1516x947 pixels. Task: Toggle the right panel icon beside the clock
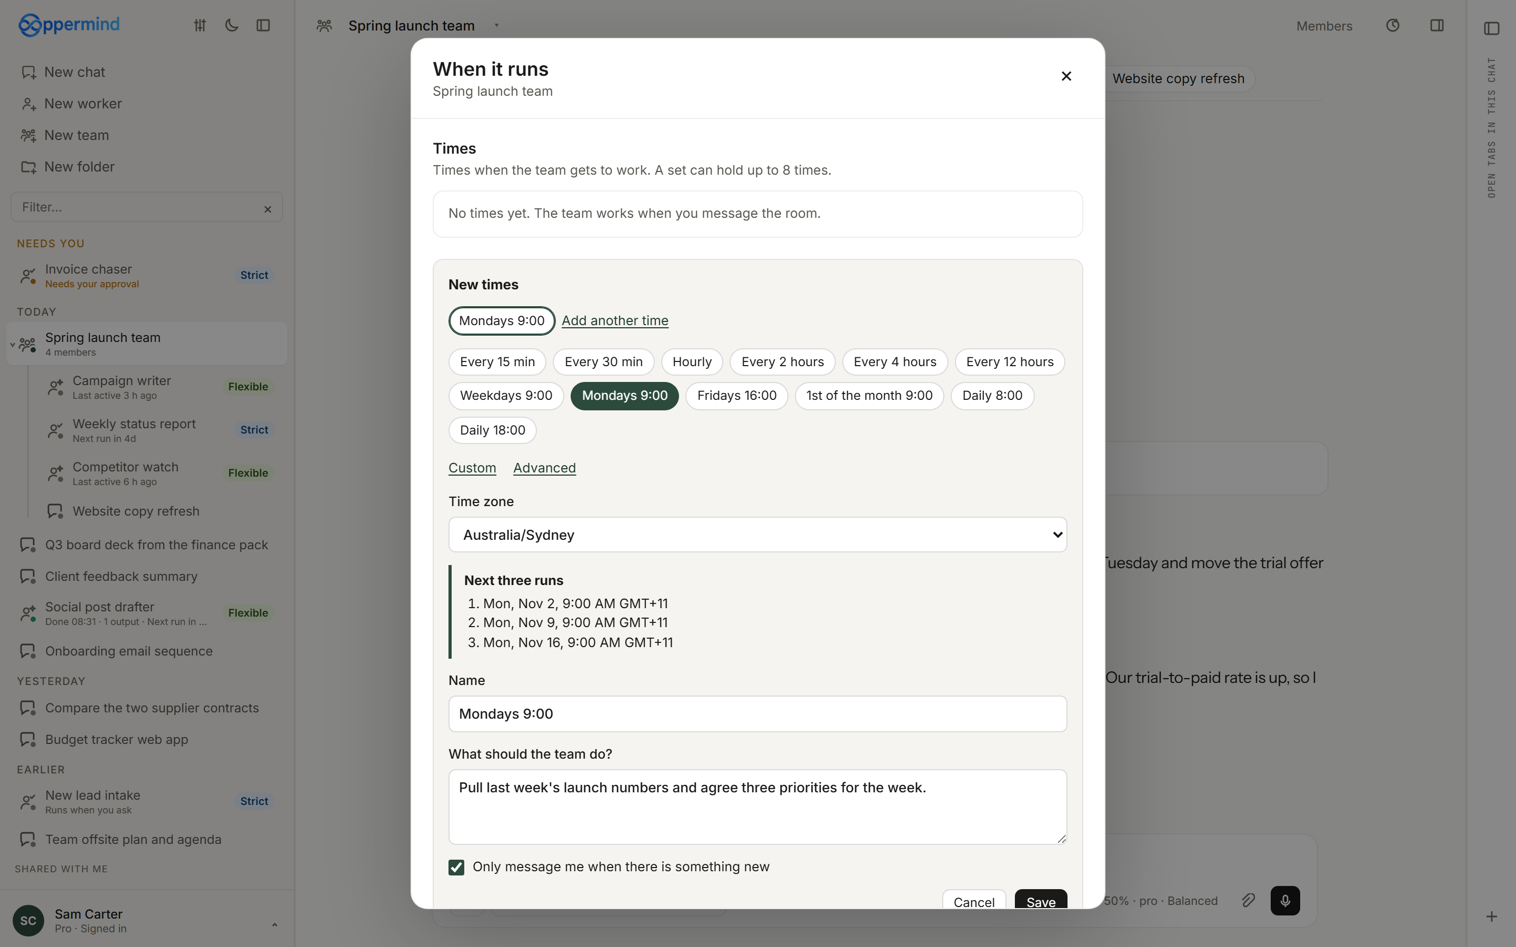click(x=1437, y=25)
